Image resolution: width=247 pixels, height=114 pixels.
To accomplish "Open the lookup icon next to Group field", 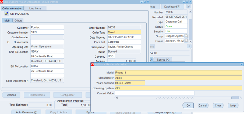I will pos(186,36).
